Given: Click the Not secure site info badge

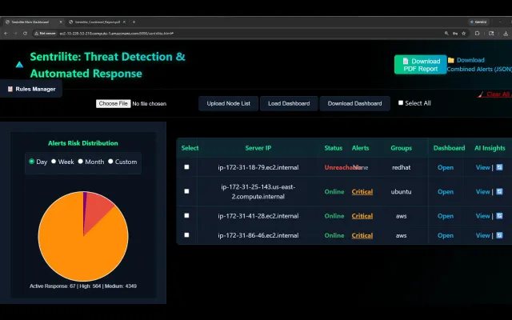Looking at the screenshot, I should pyautogui.click(x=46, y=34).
